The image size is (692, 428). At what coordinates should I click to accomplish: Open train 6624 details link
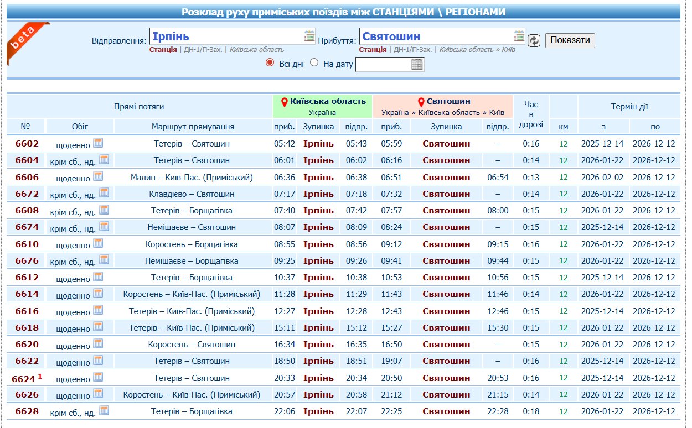coord(25,378)
